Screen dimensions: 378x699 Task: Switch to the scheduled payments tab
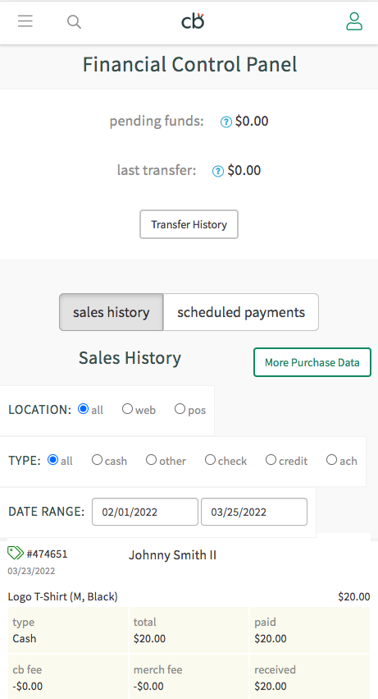(241, 312)
